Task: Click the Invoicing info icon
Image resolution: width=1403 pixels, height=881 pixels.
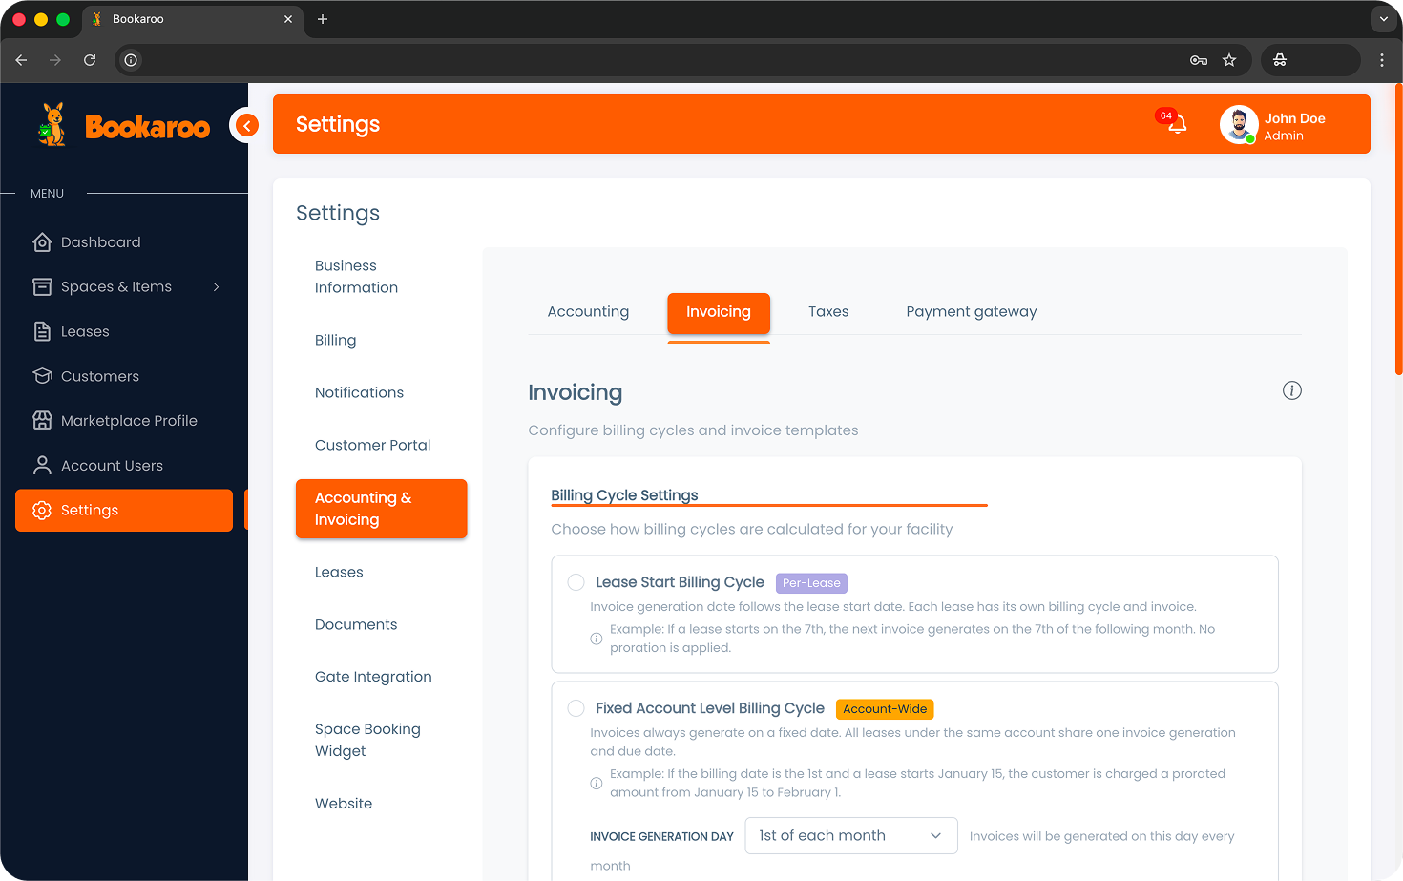Action: click(x=1291, y=390)
